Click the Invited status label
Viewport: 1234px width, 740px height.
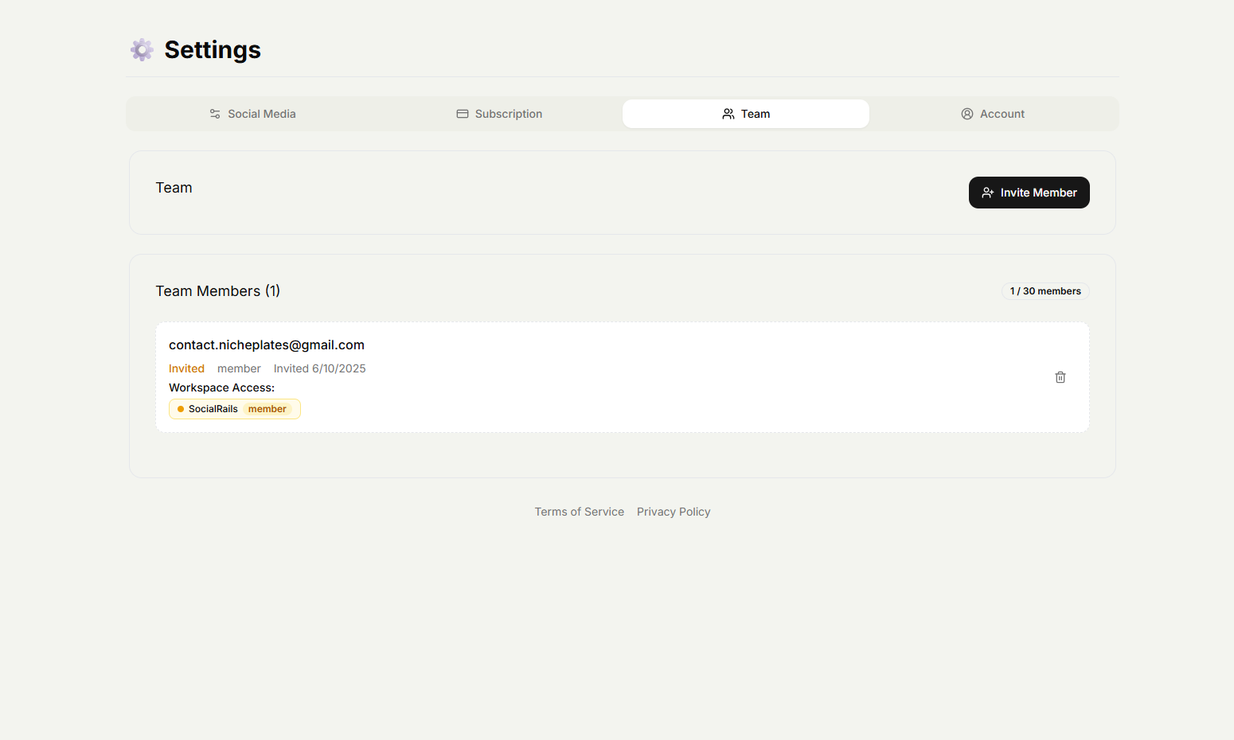pos(186,368)
